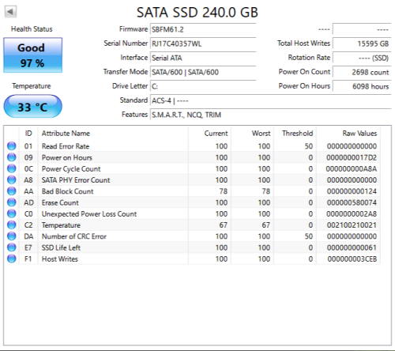This screenshot has height=351, width=395.
Task: Click raw value 0000000002A8
Action: click(352, 214)
